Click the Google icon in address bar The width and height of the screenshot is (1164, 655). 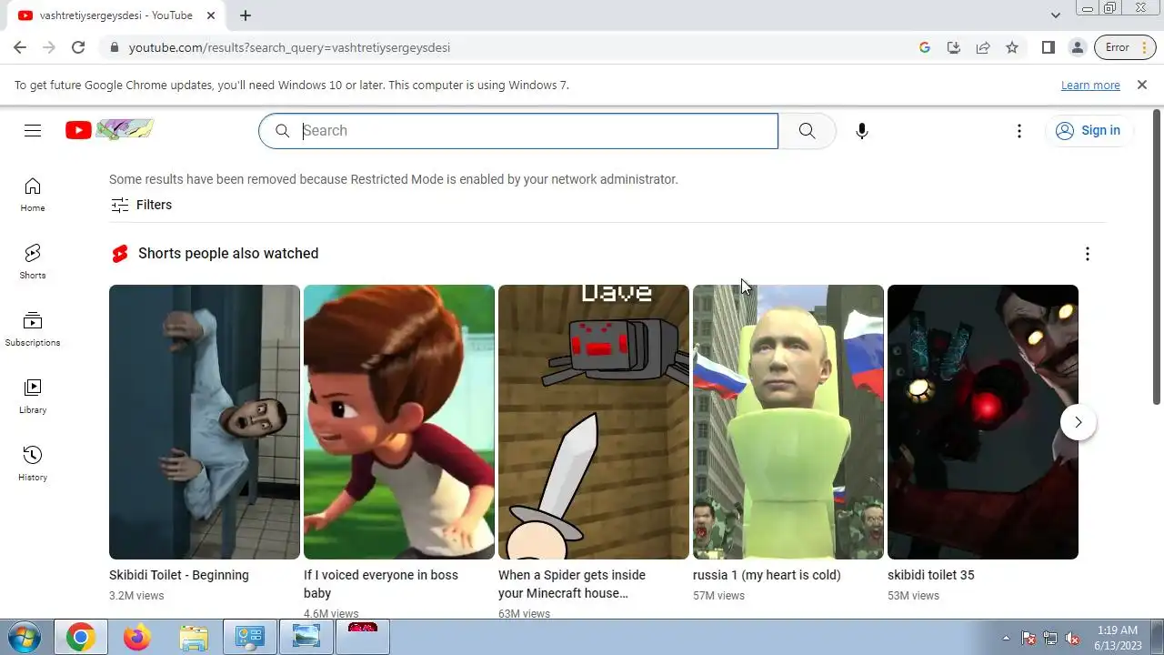click(x=925, y=47)
